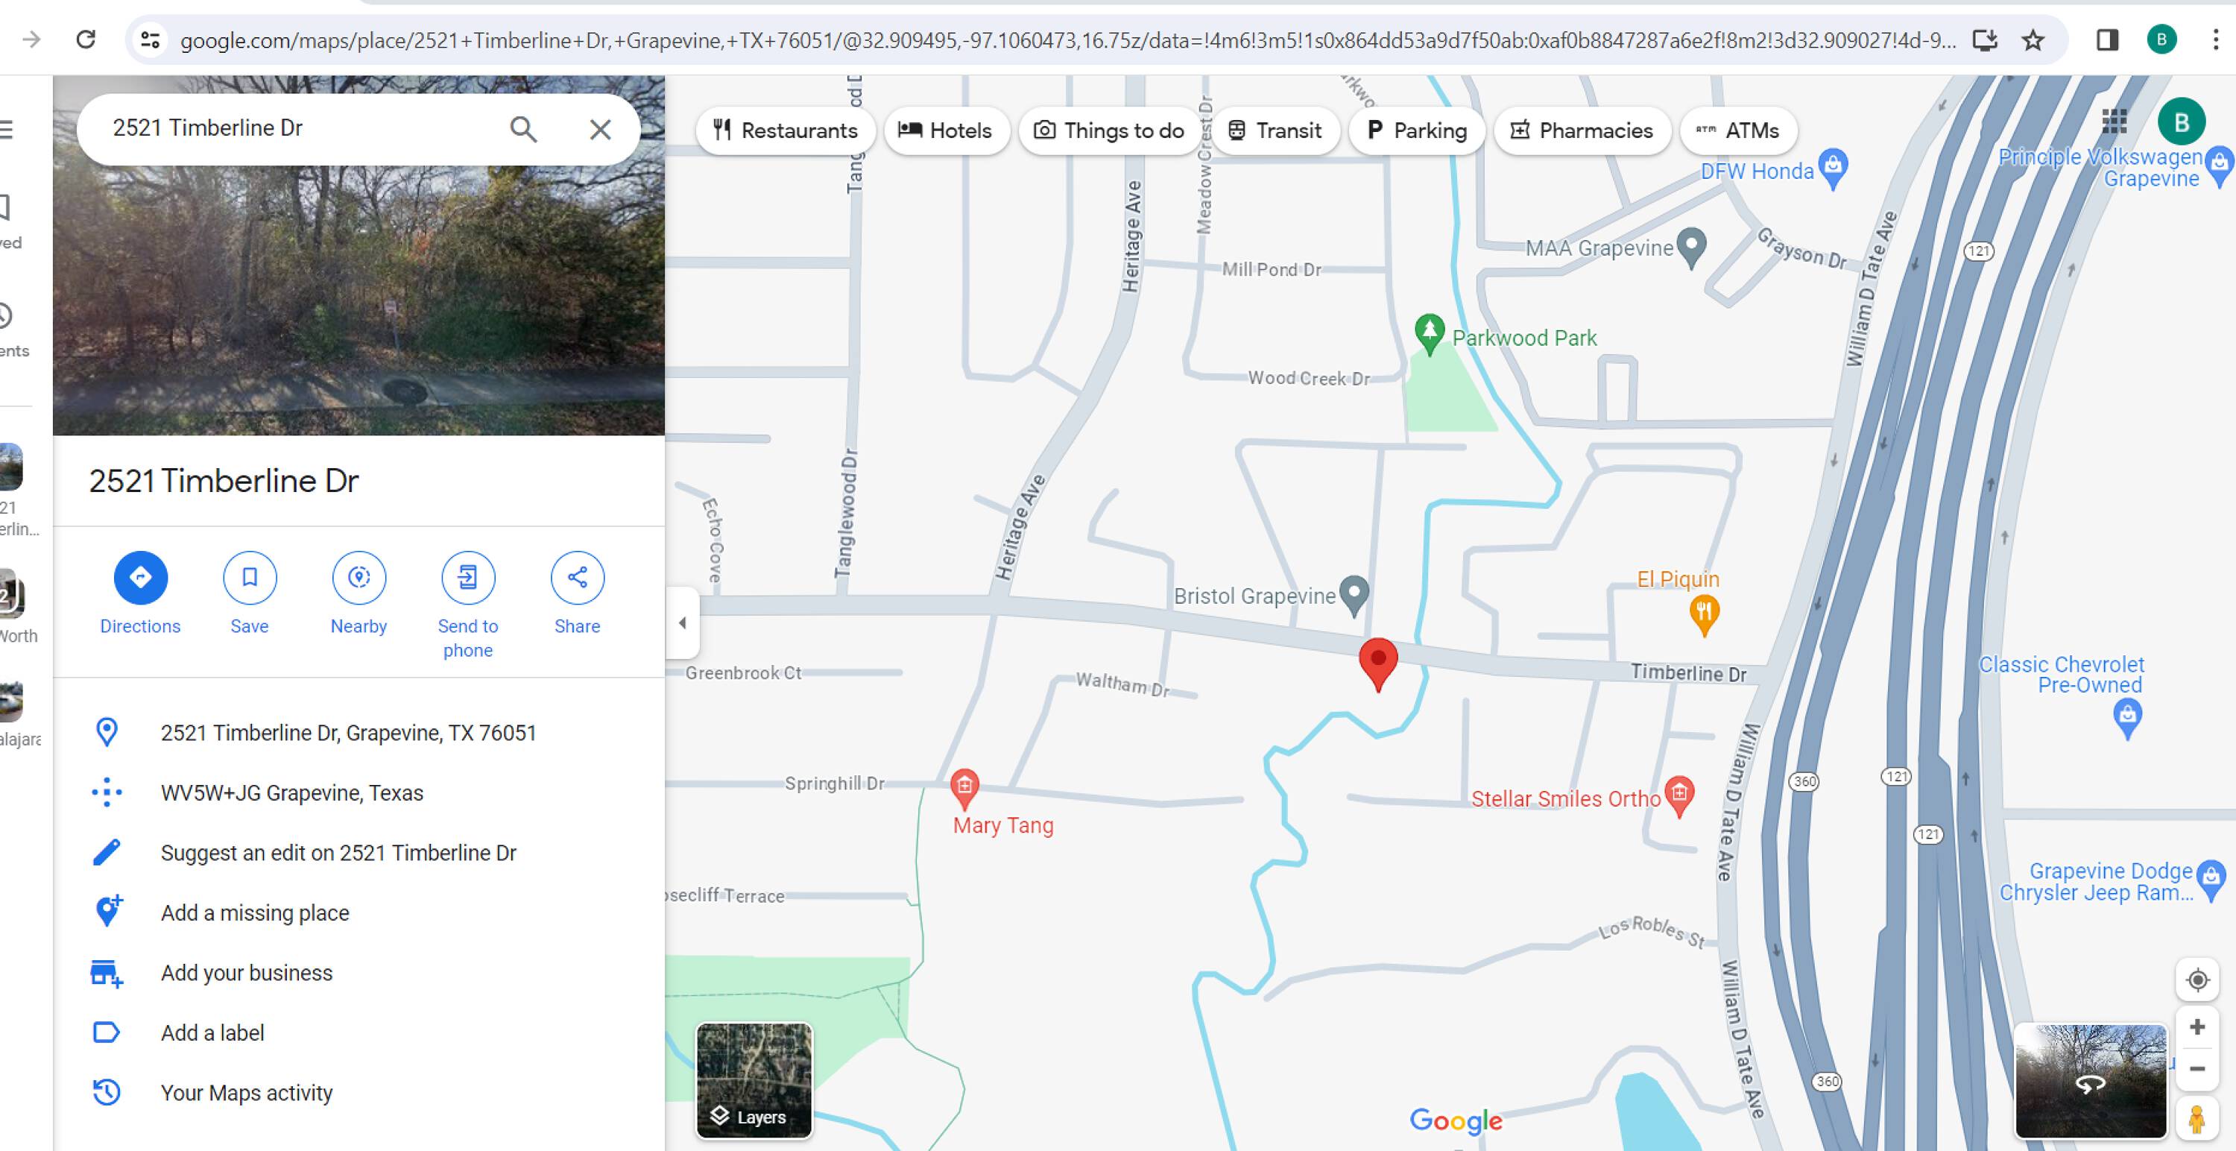Zoom out on the map
The height and width of the screenshot is (1151, 2236).
point(2197,1070)
